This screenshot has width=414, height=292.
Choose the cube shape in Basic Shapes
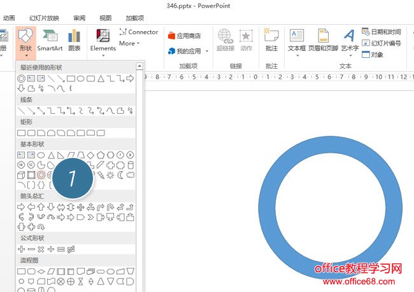coord(21,174)
